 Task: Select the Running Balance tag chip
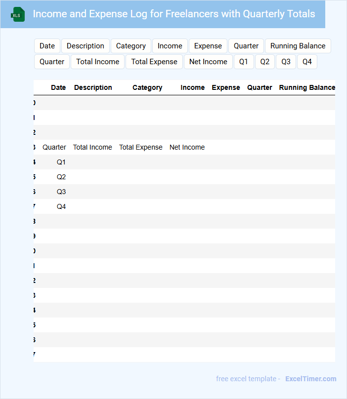coord(298,46)
